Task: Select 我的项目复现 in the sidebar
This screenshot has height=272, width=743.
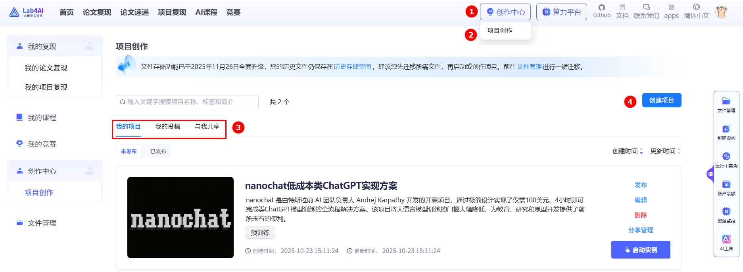Action: point(46,87)
